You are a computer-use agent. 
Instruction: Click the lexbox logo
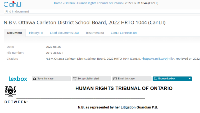tap(18, 79)
